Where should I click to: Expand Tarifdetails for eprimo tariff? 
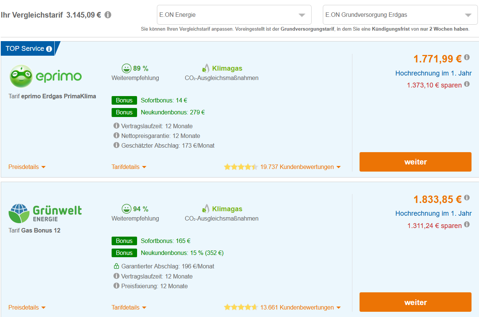coord(129,167)
